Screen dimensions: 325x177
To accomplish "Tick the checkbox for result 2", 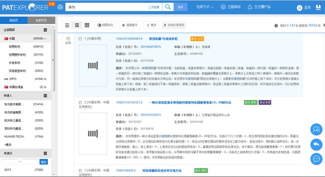I will pyautogui.click(x=80, y=102).
